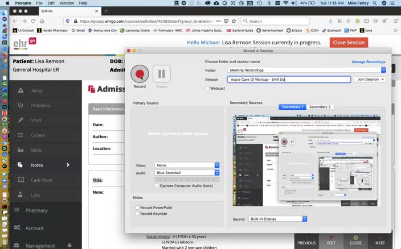Open the Help menu
This screenshot has width=401, height=249.
(83, 3)
